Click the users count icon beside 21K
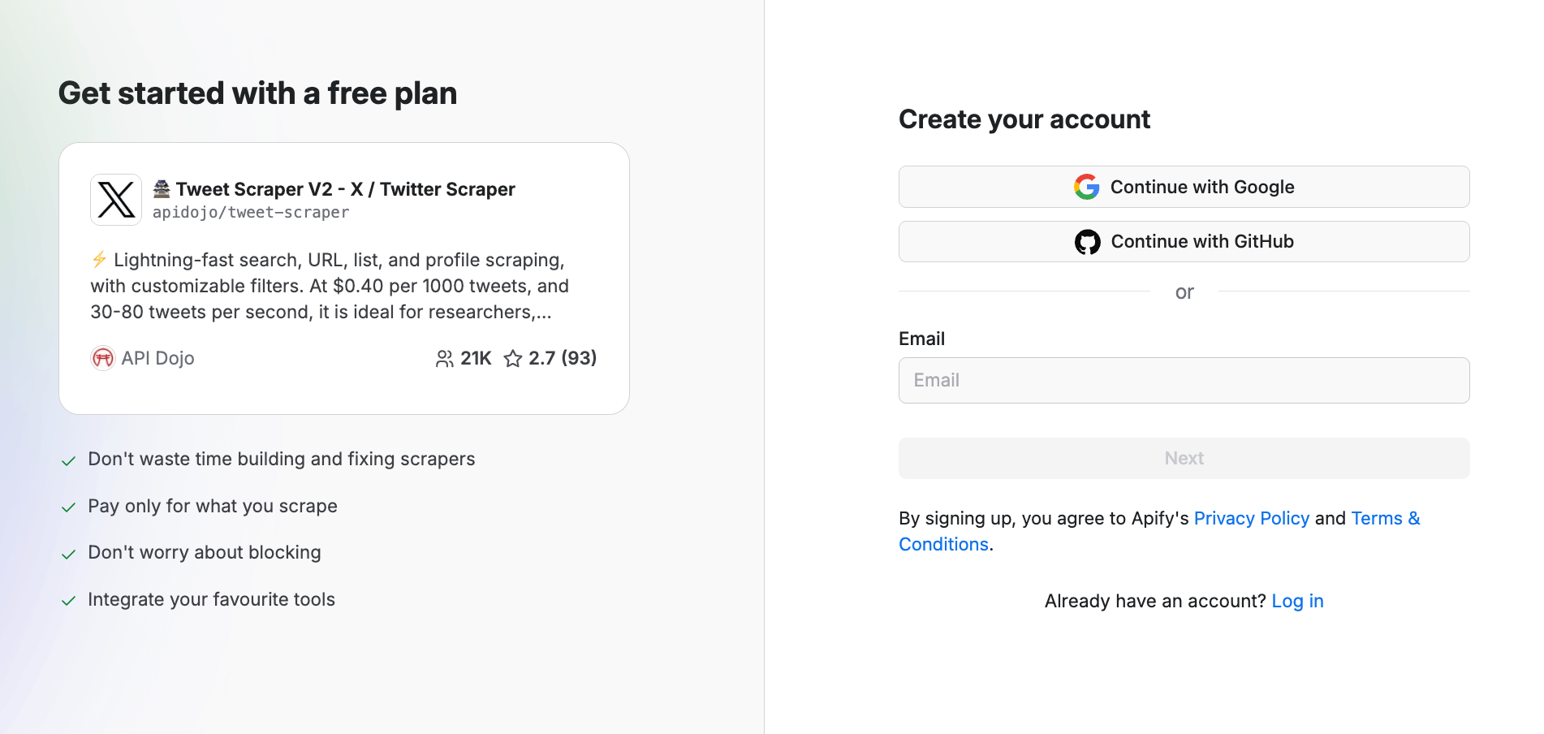The width and height of the screenshot is (1544, 734). (444, 359)
